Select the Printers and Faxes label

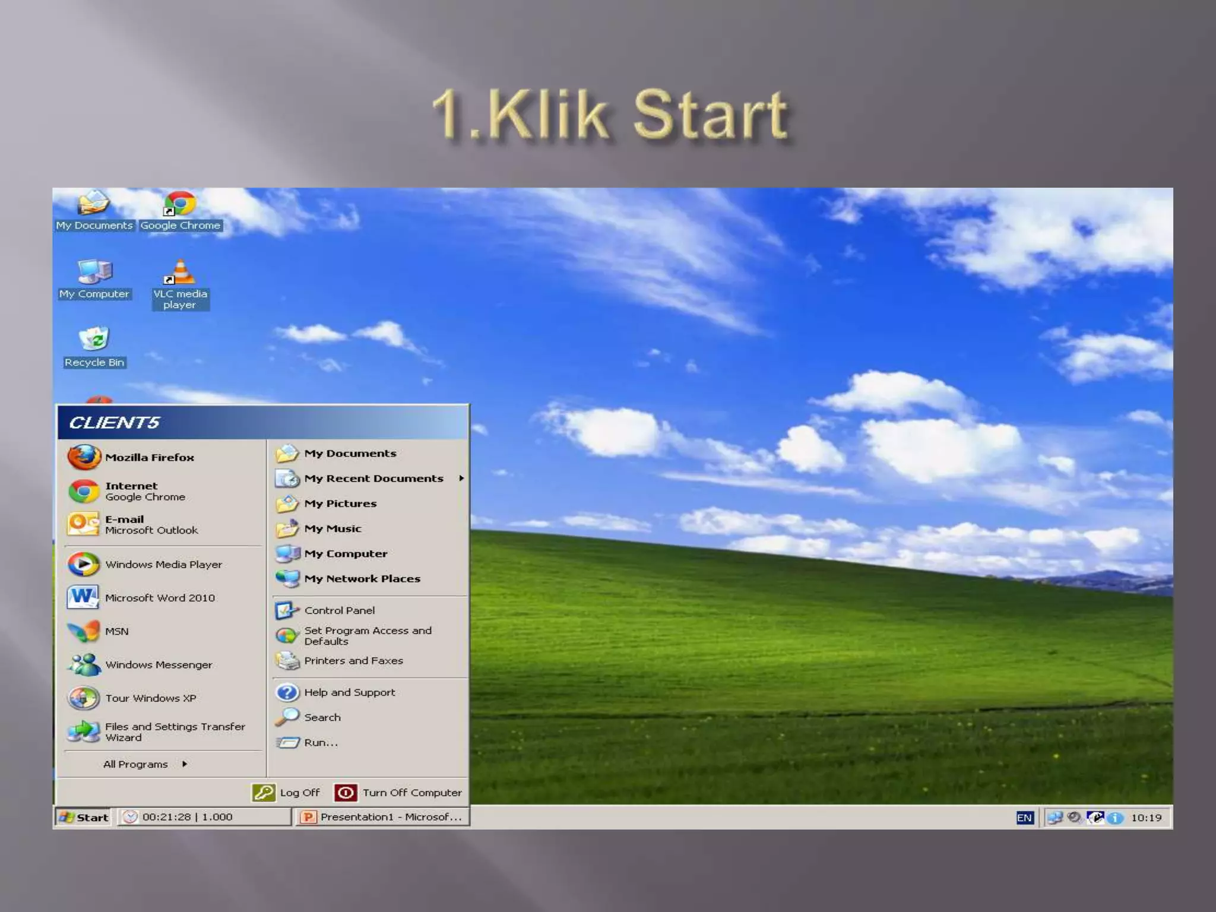point(353,661)
